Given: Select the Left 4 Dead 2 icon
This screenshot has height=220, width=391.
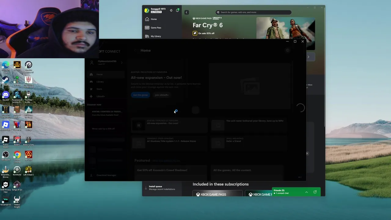Looking at the screenshot, I should pos(28,171).
